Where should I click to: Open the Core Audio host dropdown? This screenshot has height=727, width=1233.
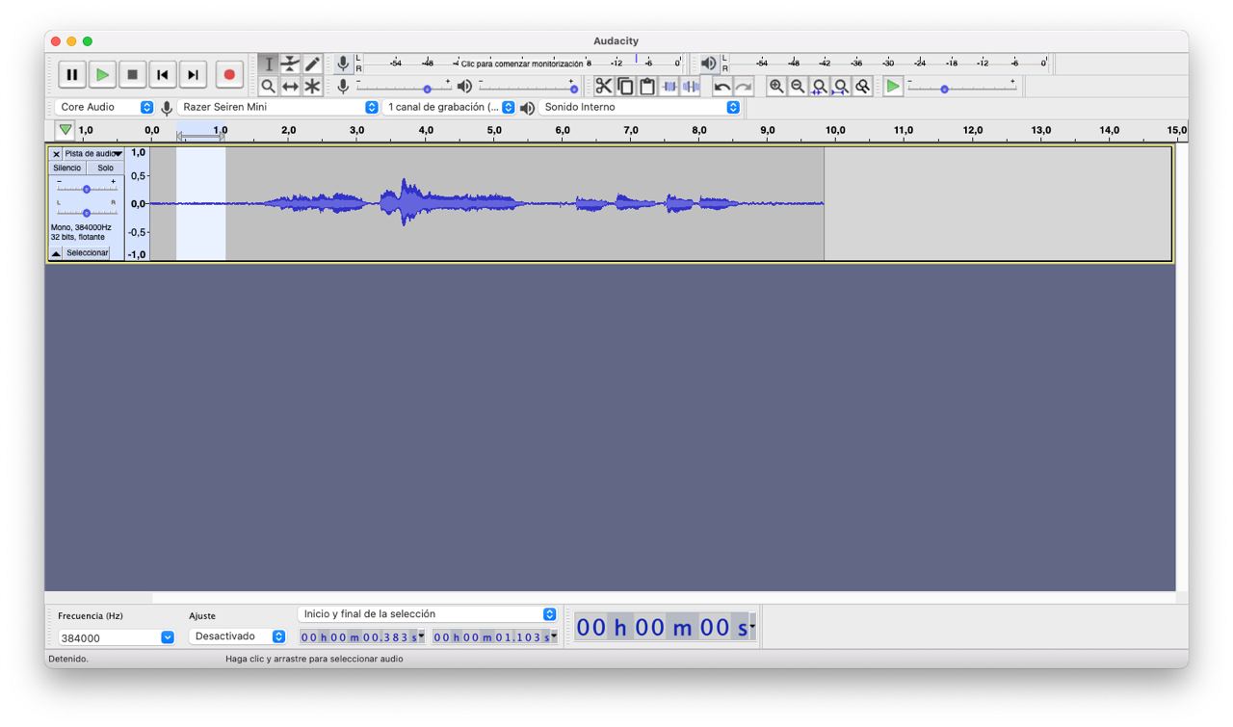click(x=104, y=107)
